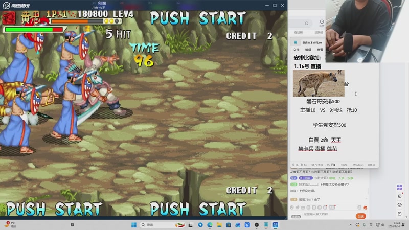The image size is (409, 230).
Task: Click the OBS icon on taskbar
Action: point(257,225)
